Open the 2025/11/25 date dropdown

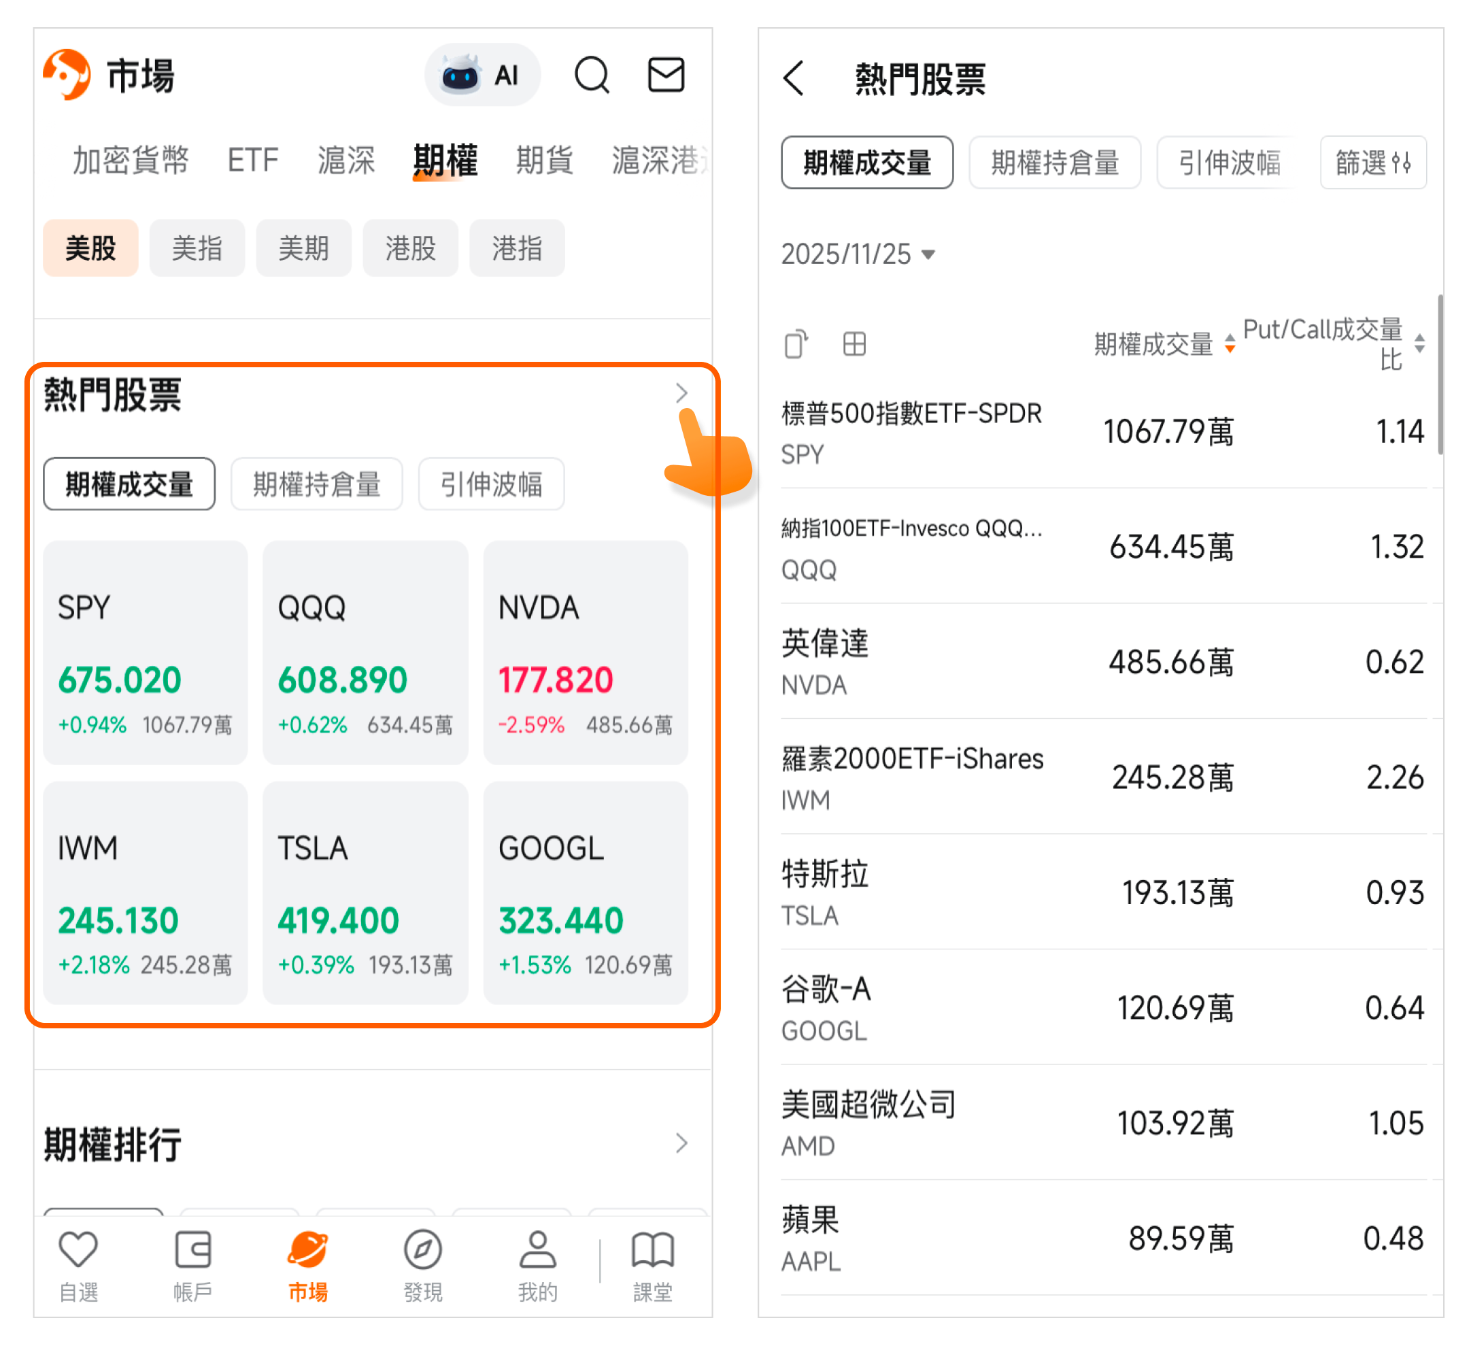point(858,254)
